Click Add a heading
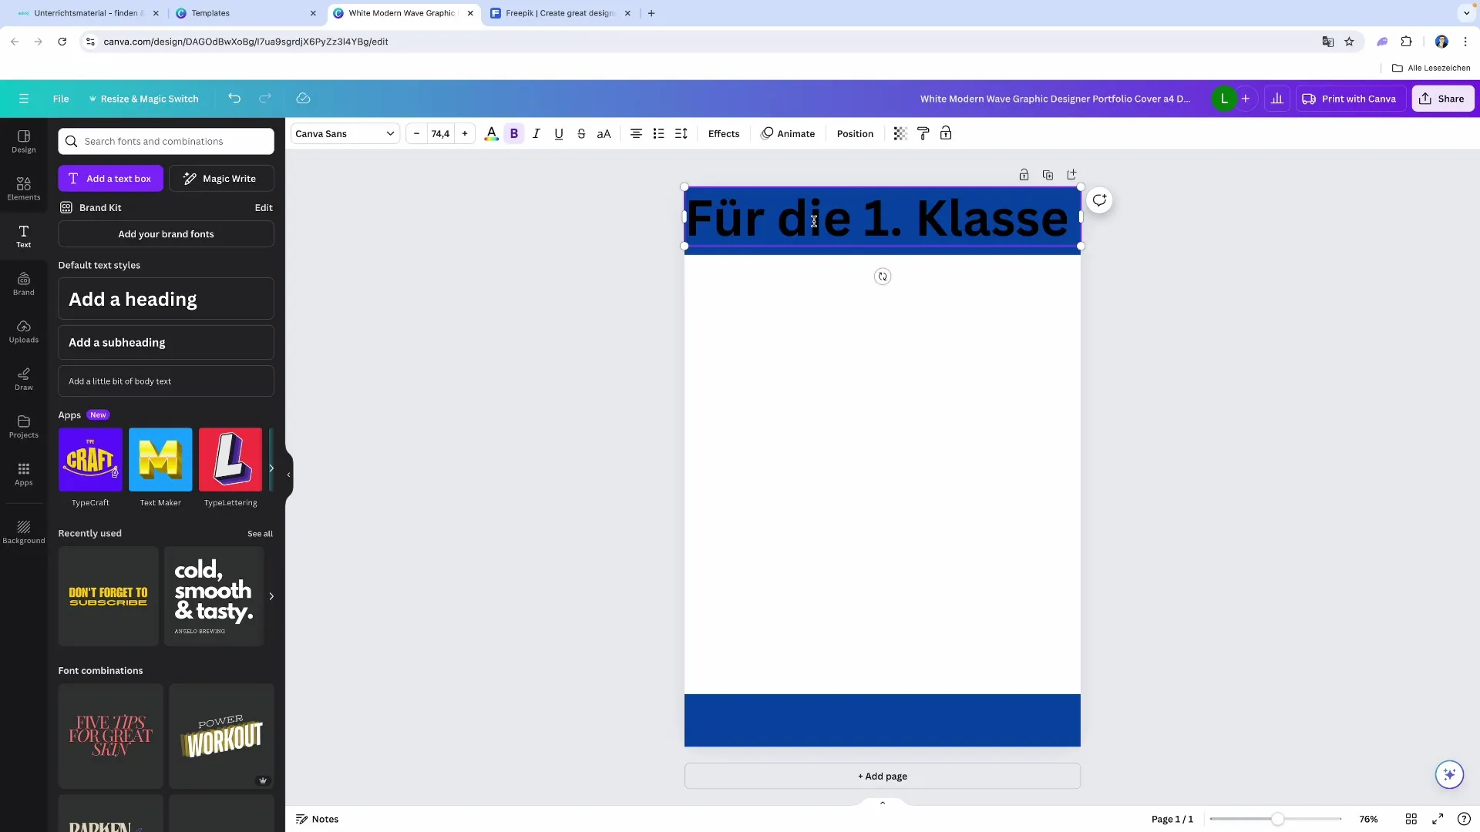This screenshot has width=1480, height=832. coord(165,299)
